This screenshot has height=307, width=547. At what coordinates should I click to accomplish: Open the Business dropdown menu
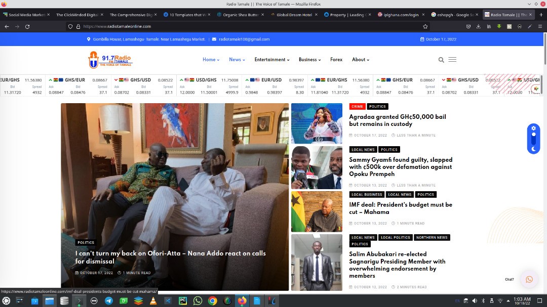click(x=309, y=60)
